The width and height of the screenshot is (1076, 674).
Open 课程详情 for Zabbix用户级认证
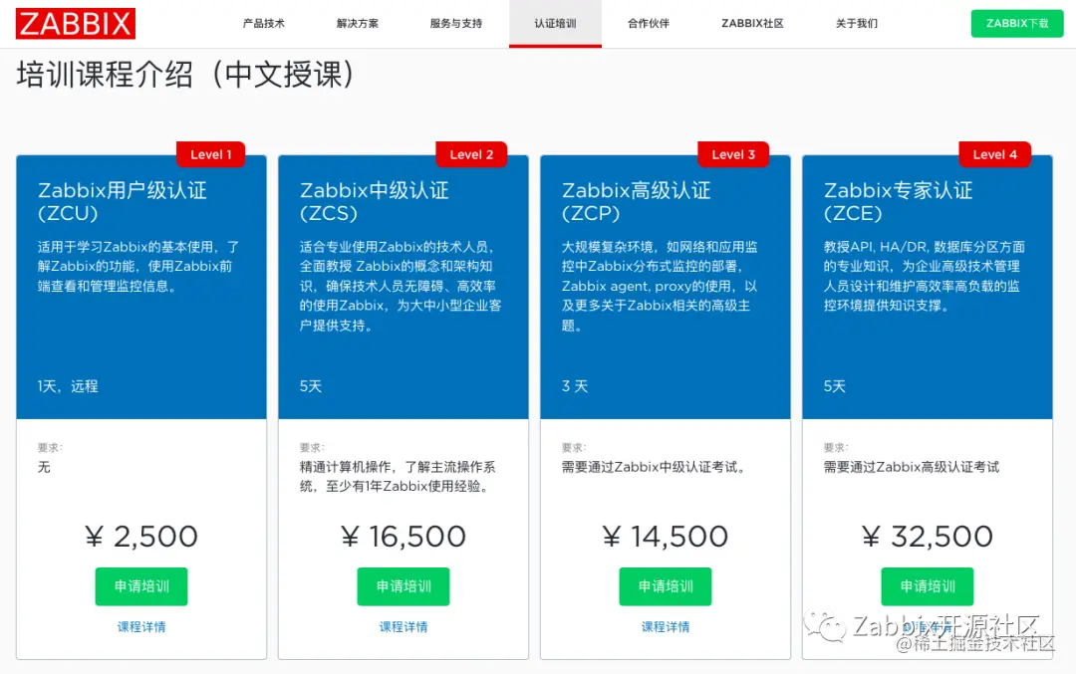[141, 626]
